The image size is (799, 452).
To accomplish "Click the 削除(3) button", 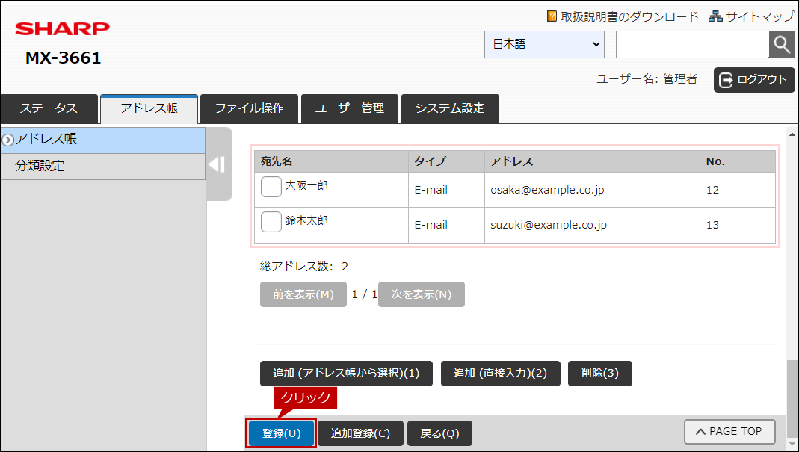I will 600,374.
